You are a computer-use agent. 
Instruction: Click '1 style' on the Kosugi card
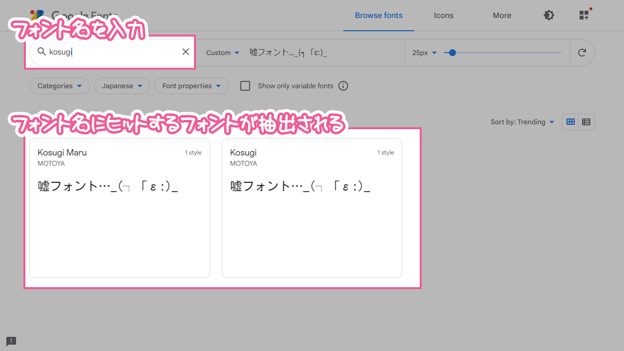[386, 153]
